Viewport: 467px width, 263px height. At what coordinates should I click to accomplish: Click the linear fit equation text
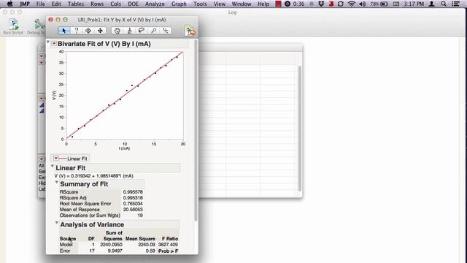coord(94,176)
